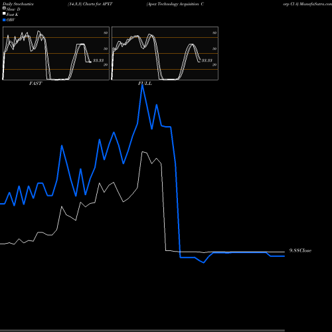Click the 20 level label in FAST chart
The height and width of the screenshot is (332, 332).
pyautogui.click(x=106, y=64)
